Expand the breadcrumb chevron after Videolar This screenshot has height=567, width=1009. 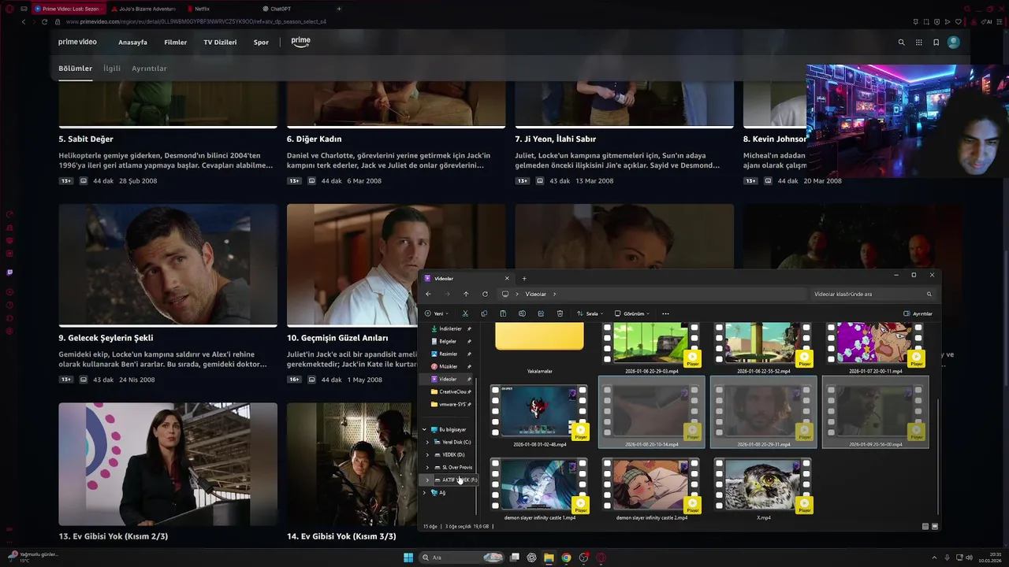click(x=554, y=294)
